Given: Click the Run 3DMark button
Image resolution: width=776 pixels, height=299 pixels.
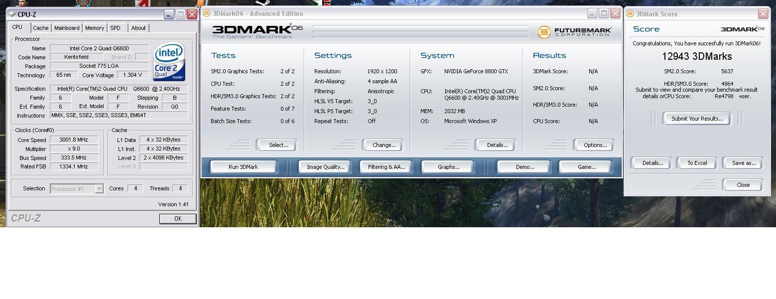Looking at the screenshot, I should 243,167.
